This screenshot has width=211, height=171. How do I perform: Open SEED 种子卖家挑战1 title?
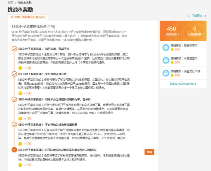(44, 49)
